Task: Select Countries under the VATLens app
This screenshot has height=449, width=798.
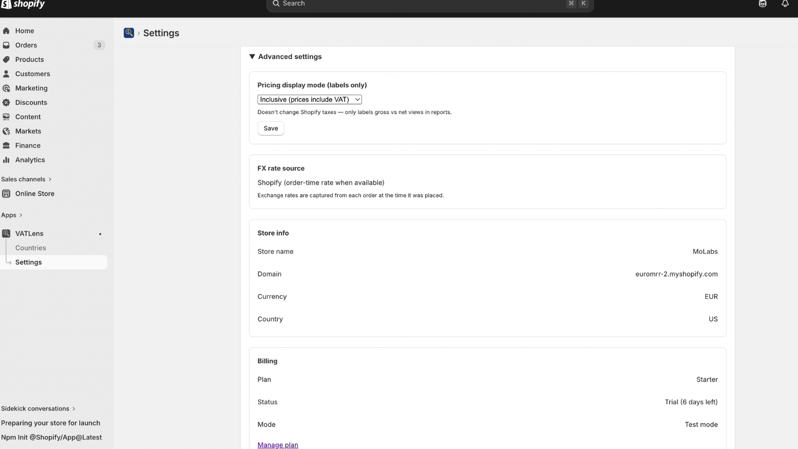Action: click(30, 247)
